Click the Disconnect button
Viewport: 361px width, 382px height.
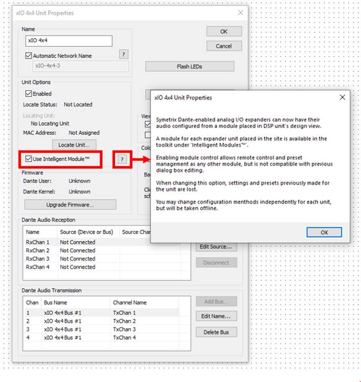216,263
